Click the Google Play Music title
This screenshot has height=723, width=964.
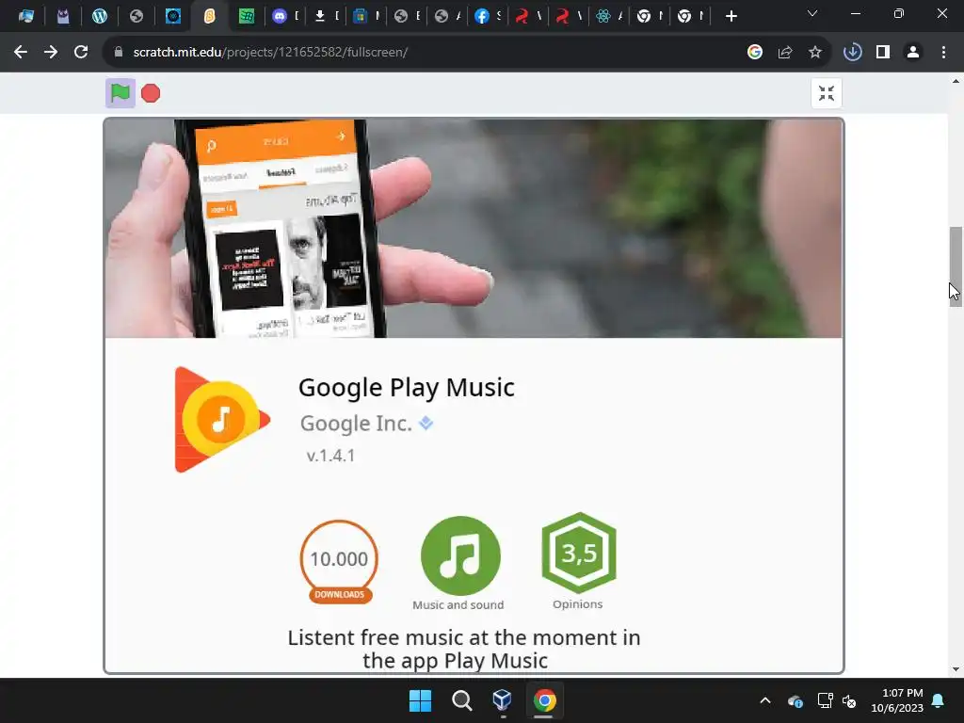point(407,387)
